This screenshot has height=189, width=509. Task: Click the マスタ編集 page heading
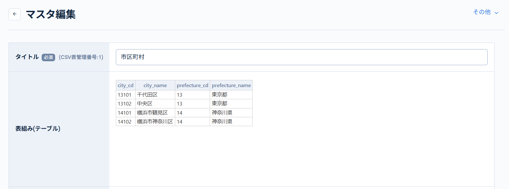coord(51,14)
